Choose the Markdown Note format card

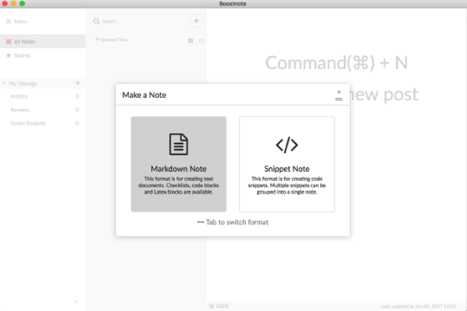[x=178, y=164]
